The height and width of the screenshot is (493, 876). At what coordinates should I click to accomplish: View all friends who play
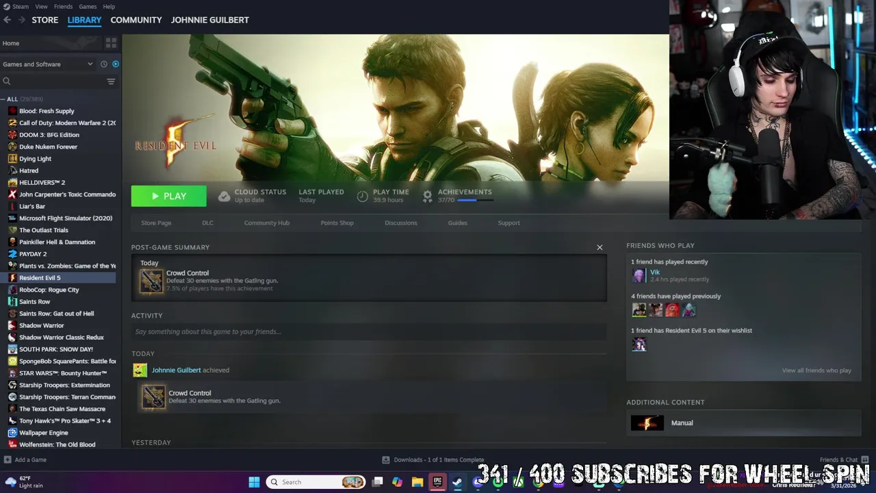[816, 370]
